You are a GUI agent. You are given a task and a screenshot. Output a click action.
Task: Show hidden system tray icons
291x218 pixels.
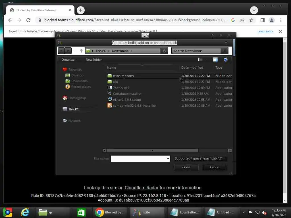[244, 213]
